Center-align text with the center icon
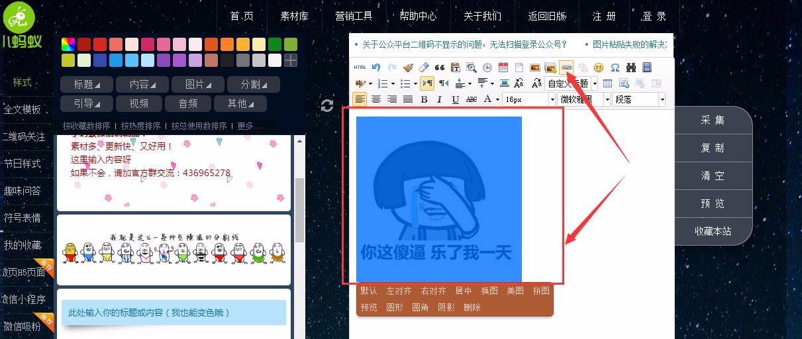802x339 pixels. (x=376, y=99)
